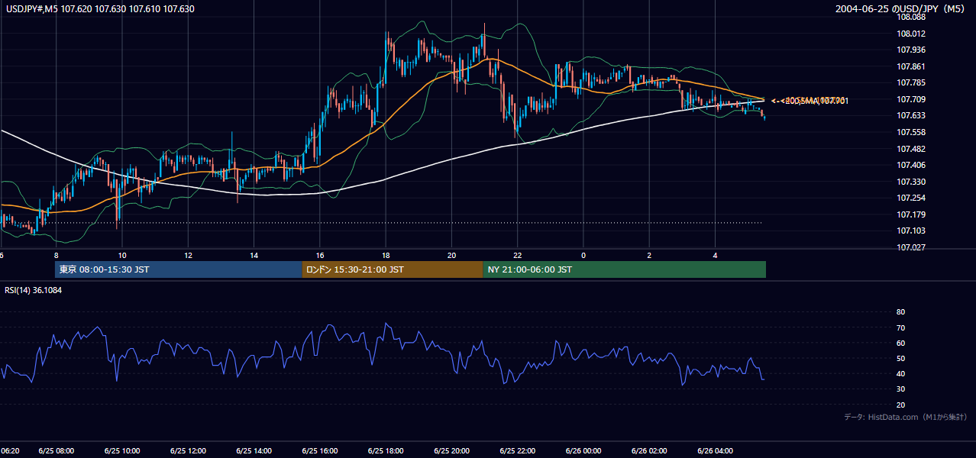976x458 pixels.
Task: Click price axis value 107.027
Action: tap(910, 247)
